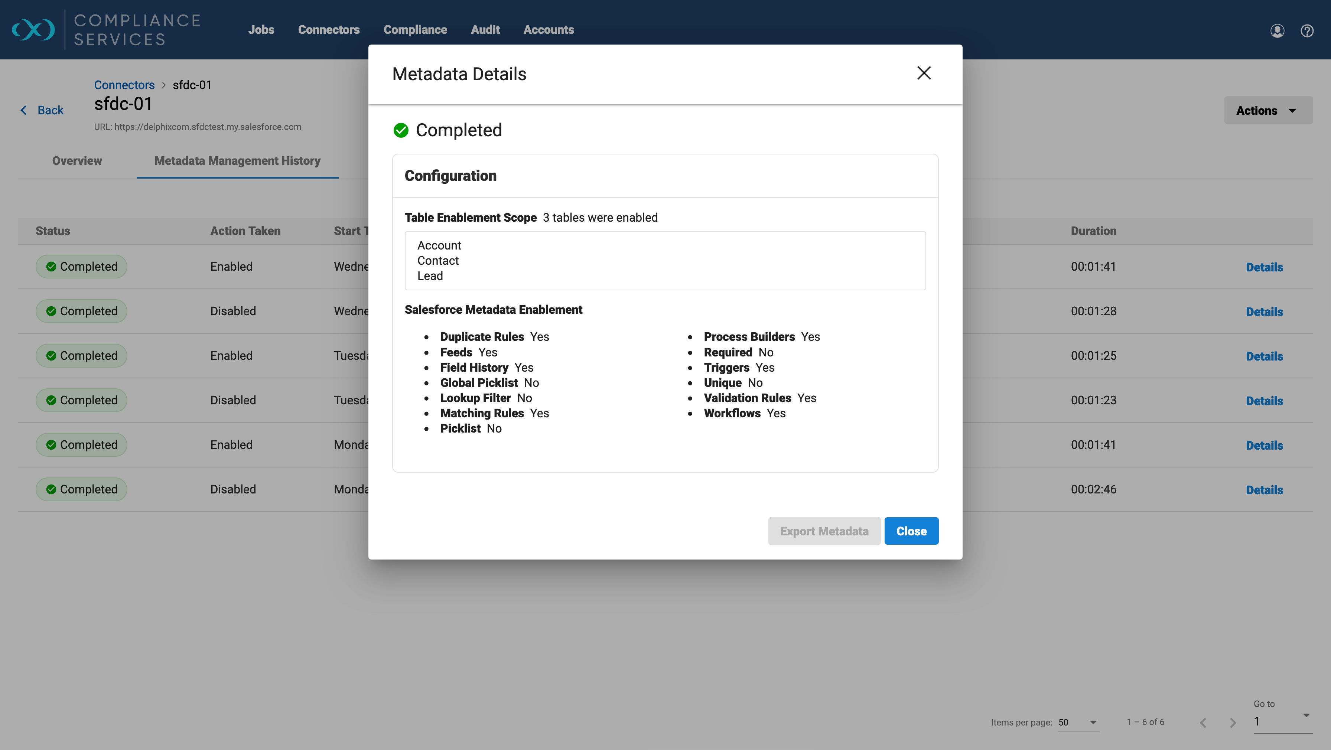This screenshot has width=1331, height=750.
Task: Open the Audit menu item
Action: pyautogui.click(x=485, y=30)
